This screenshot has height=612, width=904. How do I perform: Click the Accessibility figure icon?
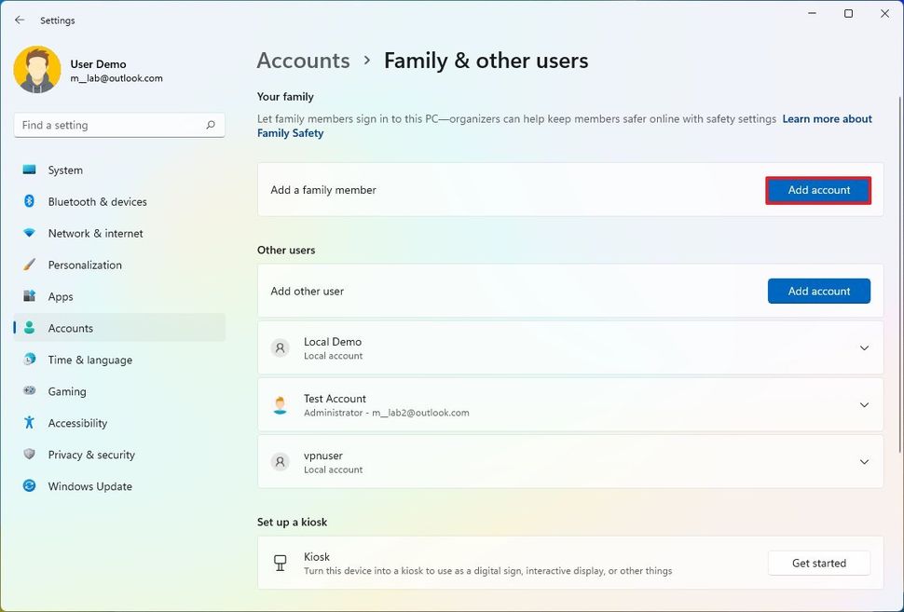coord(30,424)
